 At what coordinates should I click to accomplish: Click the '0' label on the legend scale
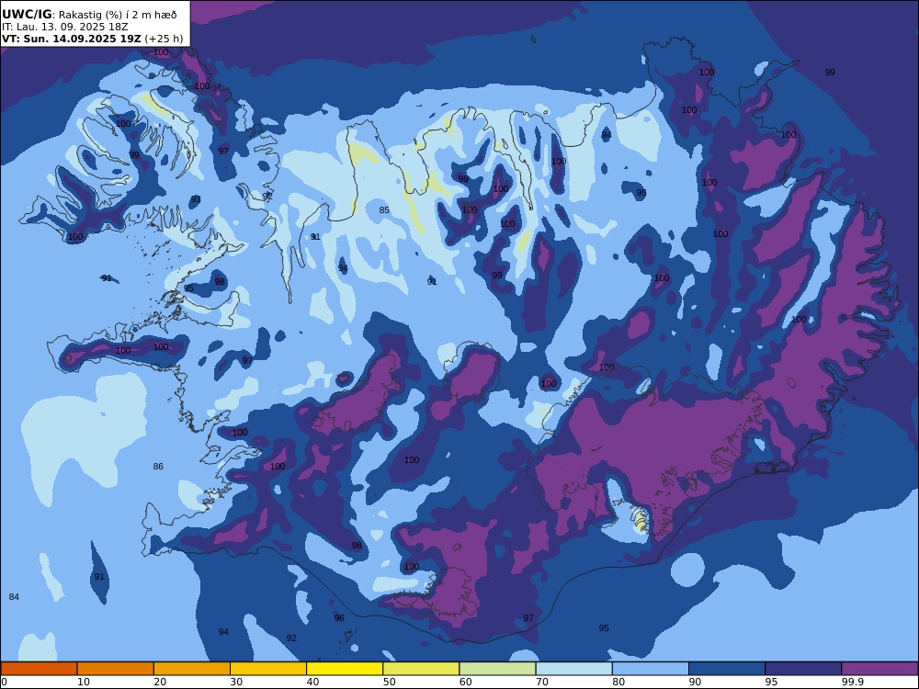pos(4,682)
